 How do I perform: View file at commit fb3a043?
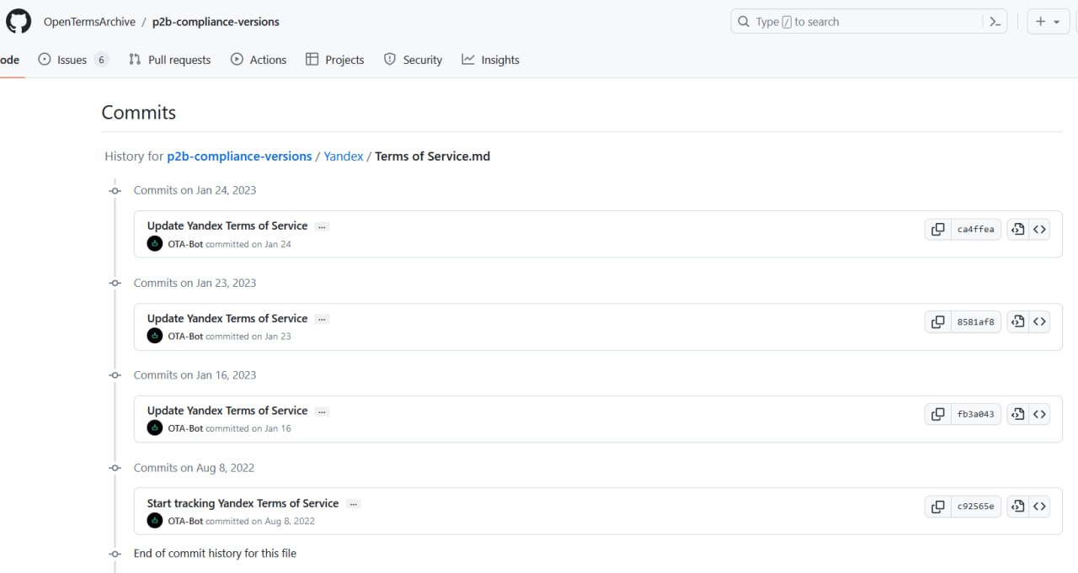1018,414
